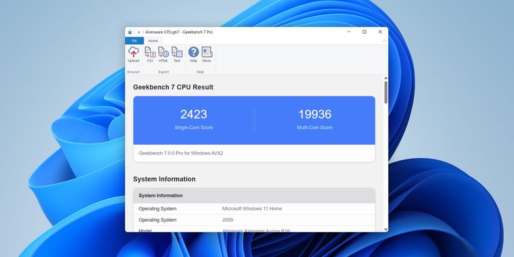514x257 pixels.
Task: Close the Geekbench 7 Pro window
Action: pos(380,32)
